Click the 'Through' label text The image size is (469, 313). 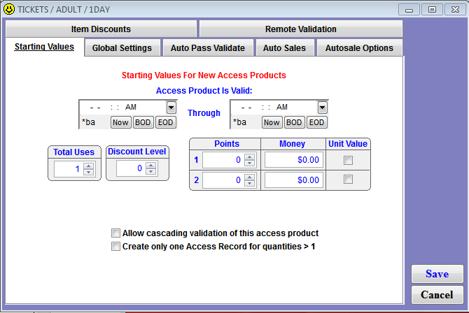tap(204, 113)
